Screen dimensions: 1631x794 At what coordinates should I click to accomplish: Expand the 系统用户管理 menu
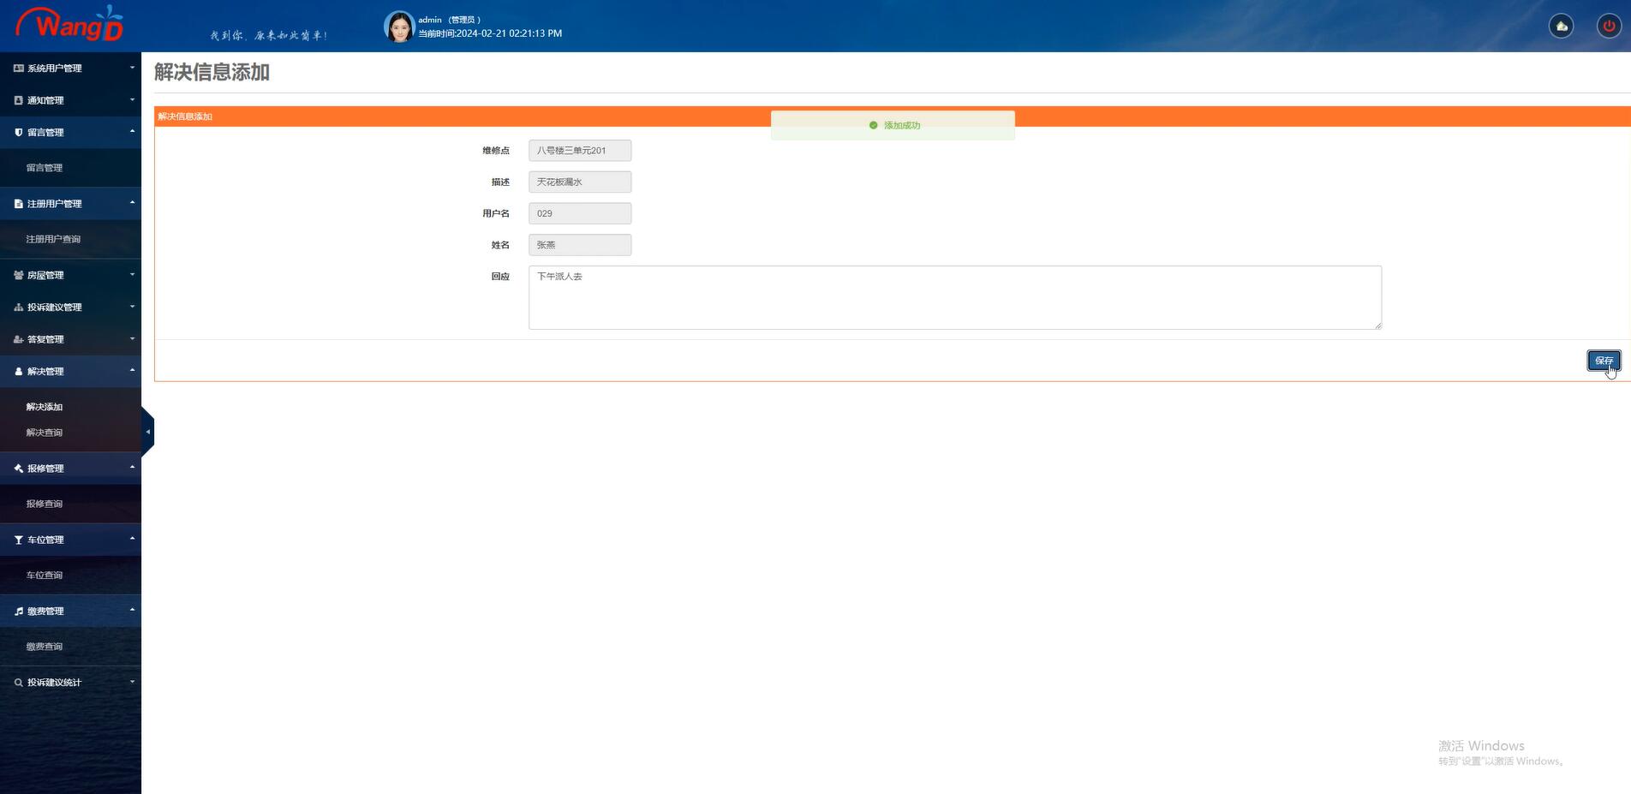[70, 68]
